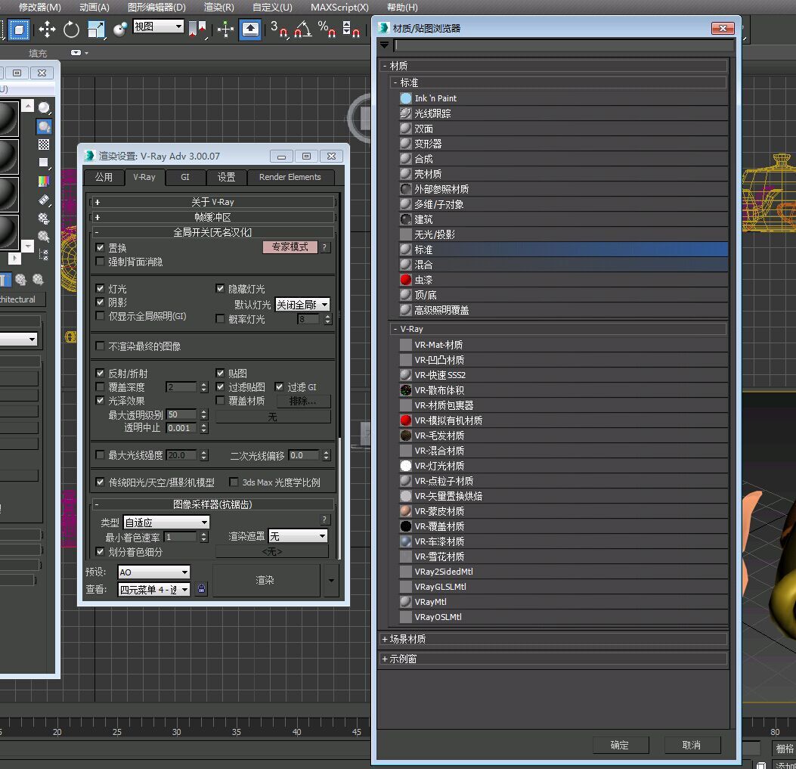Screen dimensions: 796x769
Task: Click 取消 in material browser
Action: (692, 745)
